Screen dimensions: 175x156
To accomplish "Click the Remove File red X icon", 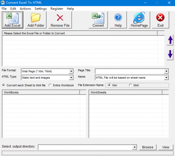I will tap(60, 20).
